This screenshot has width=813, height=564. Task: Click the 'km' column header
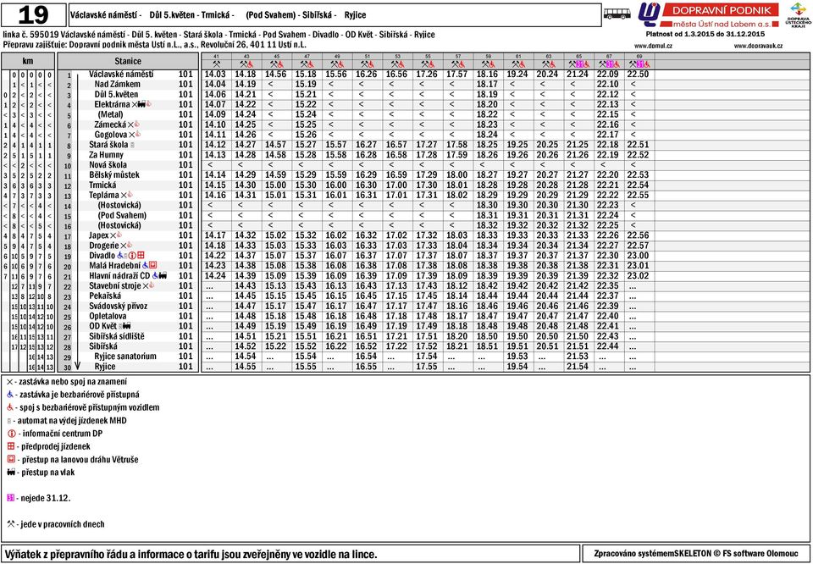coord(27,61)
